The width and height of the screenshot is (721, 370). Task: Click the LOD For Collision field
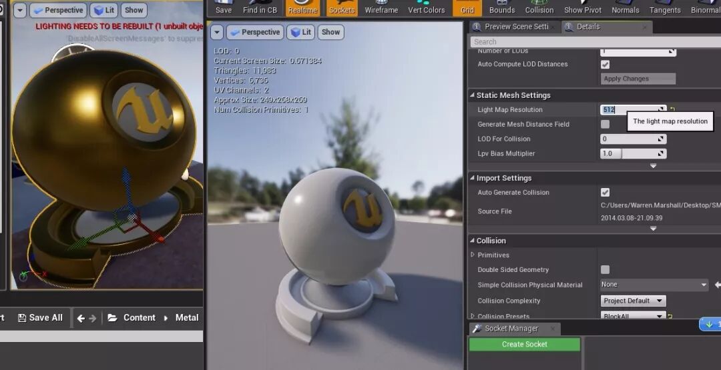(x=633, y=139)
